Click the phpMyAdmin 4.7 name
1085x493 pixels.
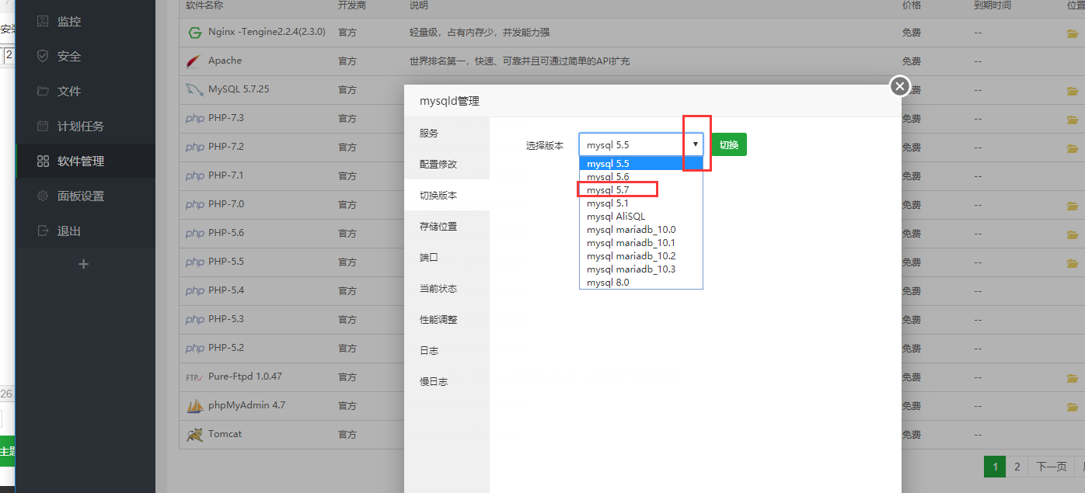coord(246,405)
